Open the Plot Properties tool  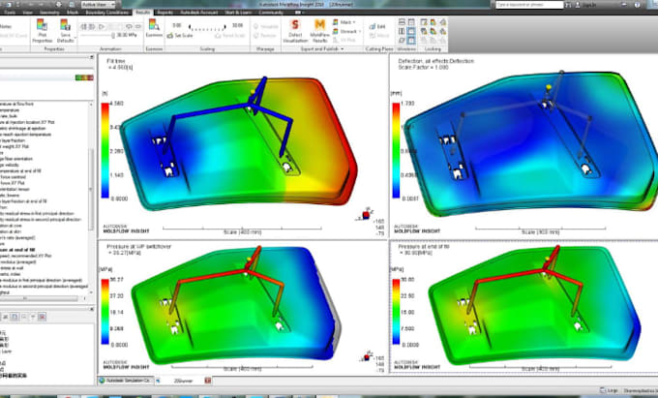(42, 31)
